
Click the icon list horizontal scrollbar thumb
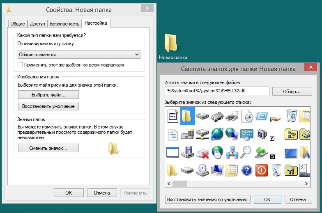180,184
